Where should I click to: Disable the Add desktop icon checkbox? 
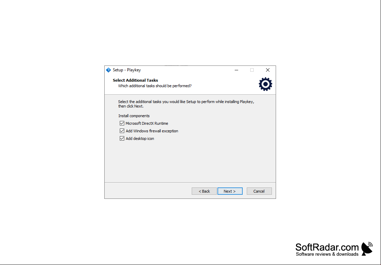coord(122,139)
